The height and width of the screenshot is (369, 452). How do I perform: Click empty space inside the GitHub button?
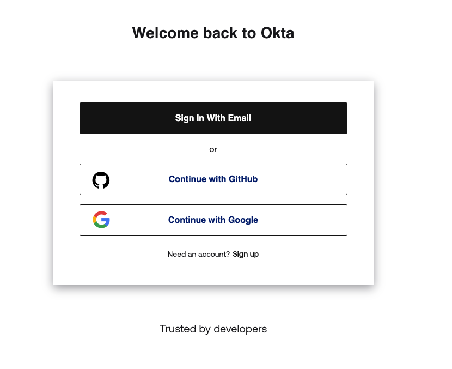point(303,179)
